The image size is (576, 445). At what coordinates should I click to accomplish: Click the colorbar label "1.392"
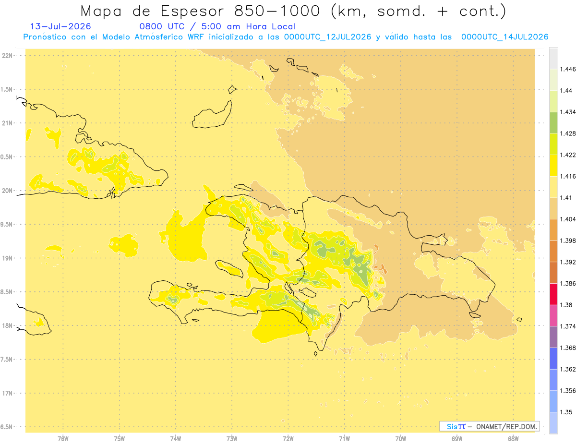568,262
